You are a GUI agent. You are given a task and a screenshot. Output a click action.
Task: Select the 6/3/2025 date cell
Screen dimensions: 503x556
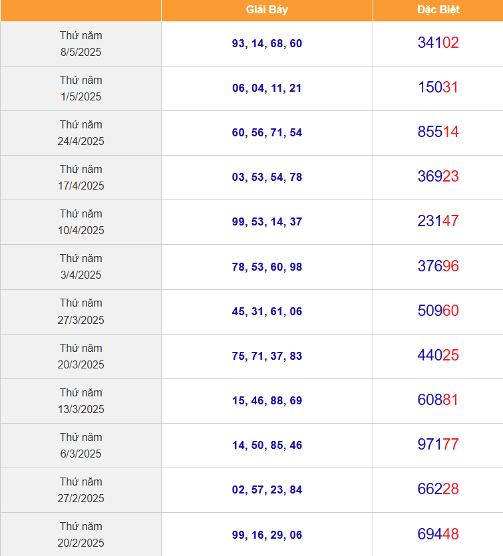pos(81,446)
